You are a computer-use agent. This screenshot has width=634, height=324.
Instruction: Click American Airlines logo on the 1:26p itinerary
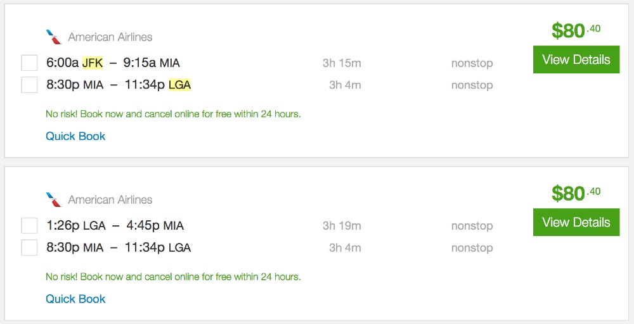[54, 199]
